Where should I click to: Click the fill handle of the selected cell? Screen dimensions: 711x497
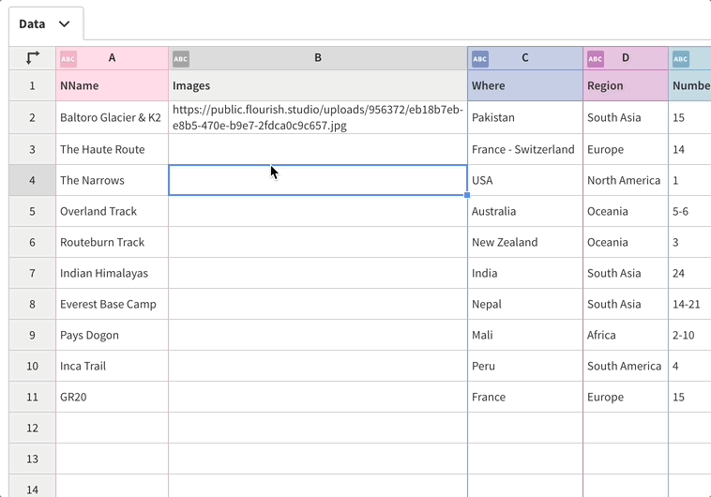tap(467, 195)
